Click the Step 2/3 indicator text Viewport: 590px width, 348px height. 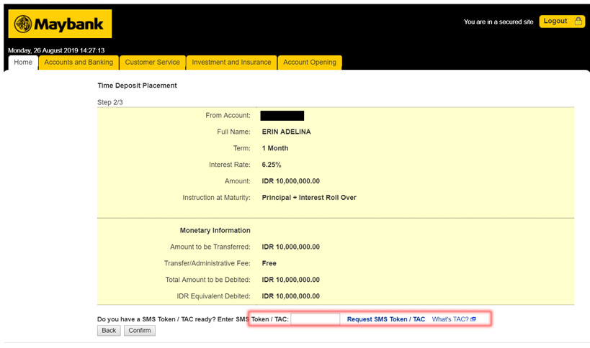[x=110, y=102]
